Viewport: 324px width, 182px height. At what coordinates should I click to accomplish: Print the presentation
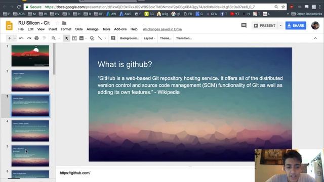point(36,38)
